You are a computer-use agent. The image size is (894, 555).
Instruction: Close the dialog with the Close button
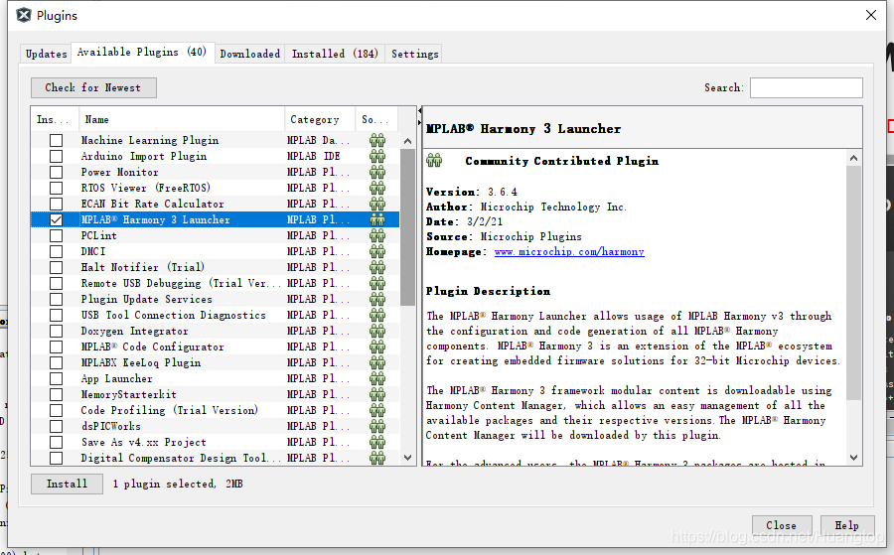click(x=781, y=525)
